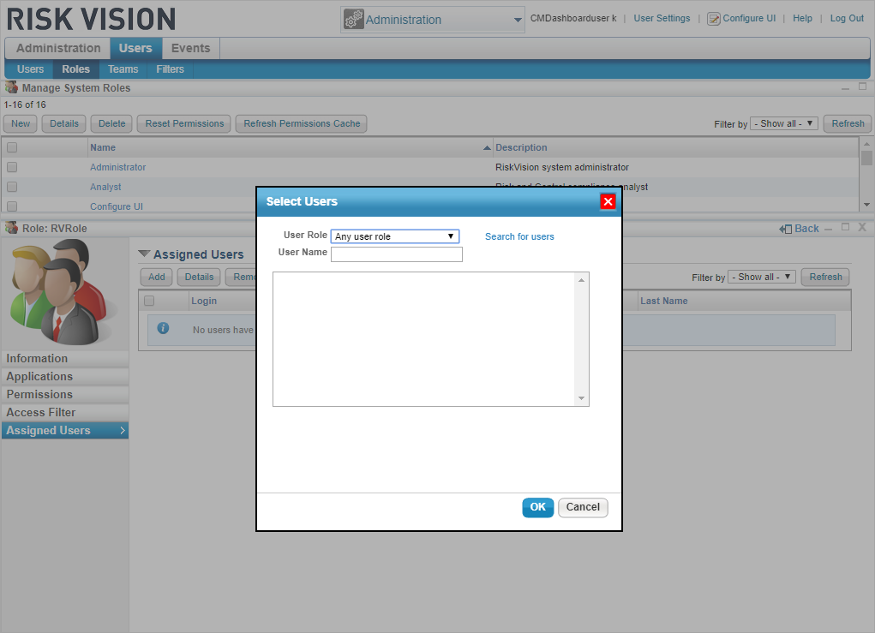
Task: Click the user list scrollbar up arrow in dialog
Action: (581, 280)
